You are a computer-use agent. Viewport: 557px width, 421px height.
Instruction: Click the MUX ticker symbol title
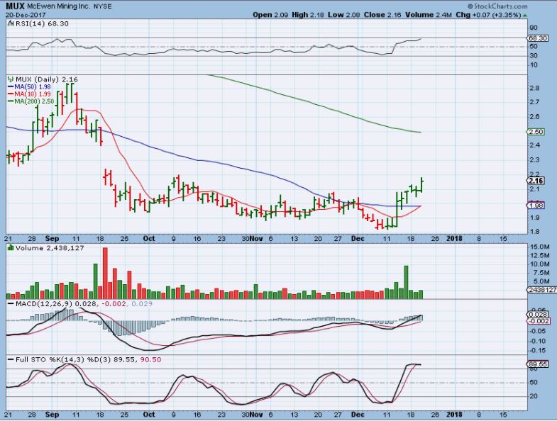tap(15, 6)
